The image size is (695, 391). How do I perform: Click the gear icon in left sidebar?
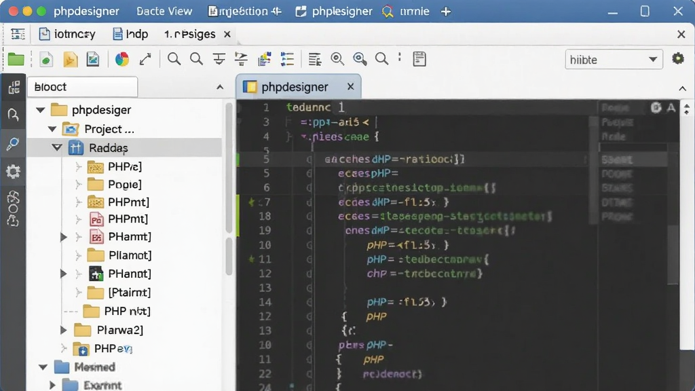[13, 172]
